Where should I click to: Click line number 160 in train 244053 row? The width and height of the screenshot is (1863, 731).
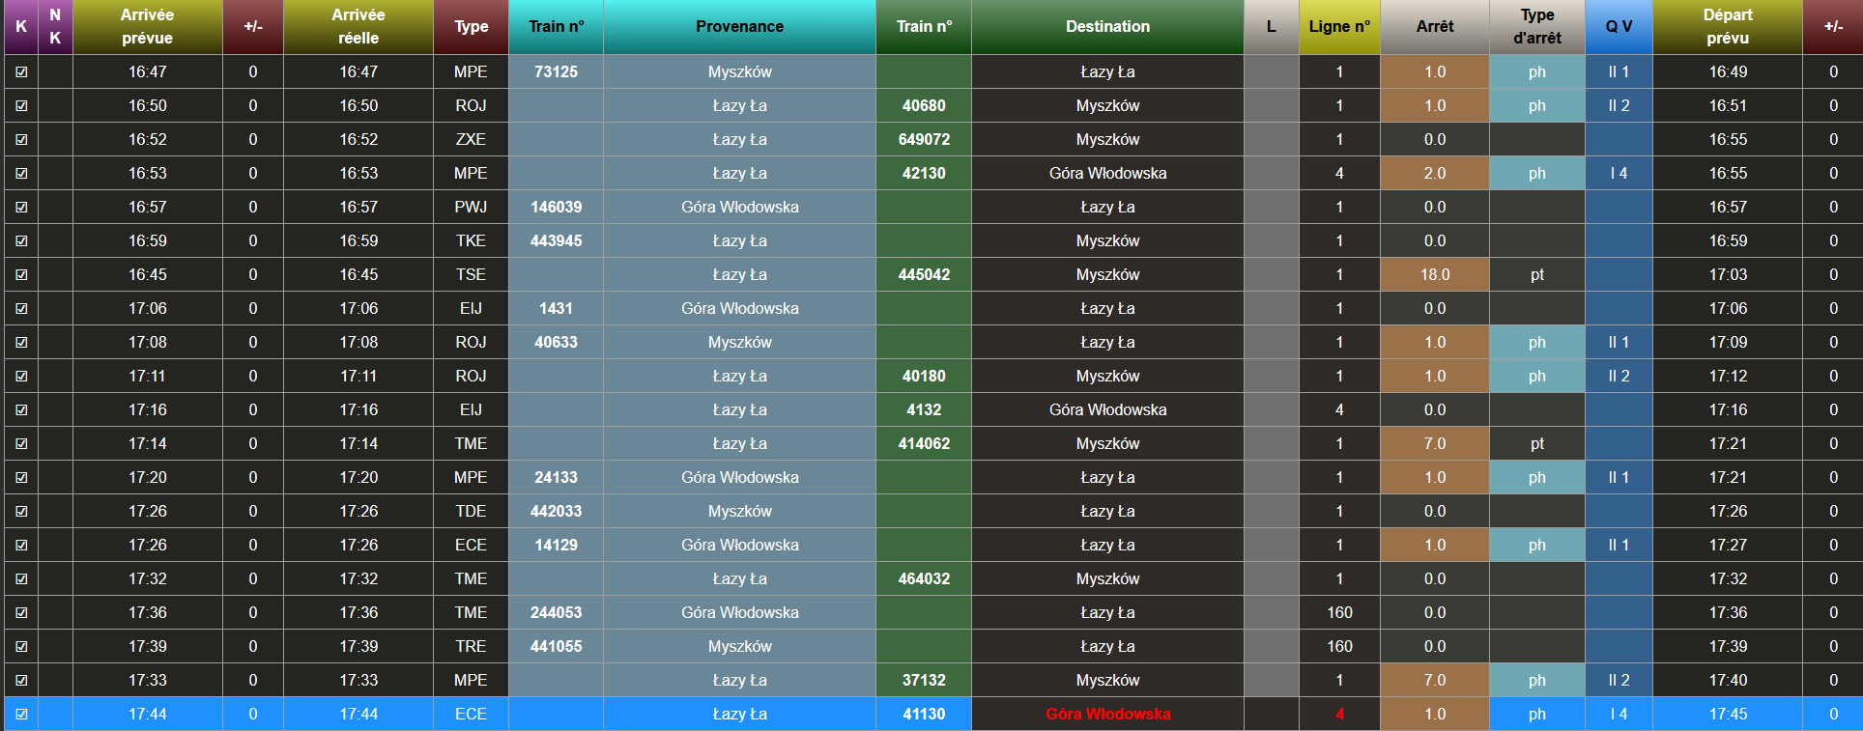[x=1340, y=613]
